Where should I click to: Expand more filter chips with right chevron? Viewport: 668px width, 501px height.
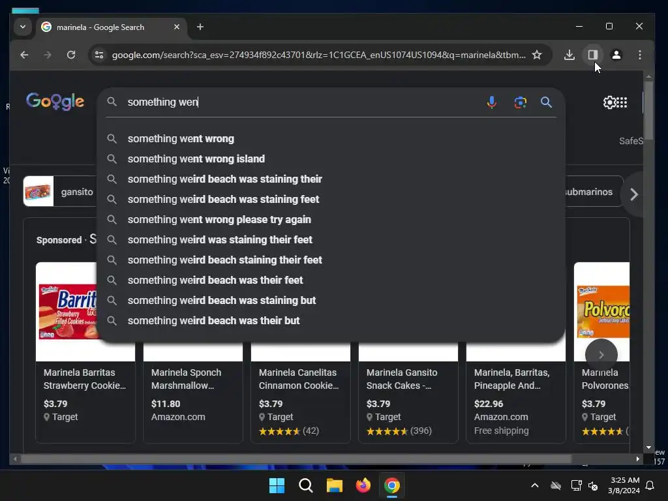633,194
